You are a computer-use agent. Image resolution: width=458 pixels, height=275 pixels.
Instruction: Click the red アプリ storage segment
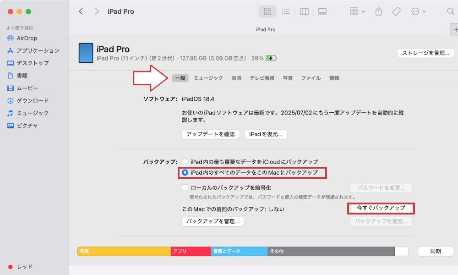[191, 251]
